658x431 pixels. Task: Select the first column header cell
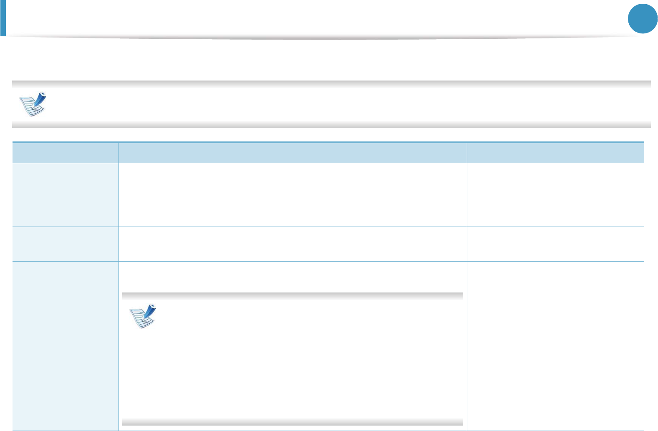coord(66,153)
